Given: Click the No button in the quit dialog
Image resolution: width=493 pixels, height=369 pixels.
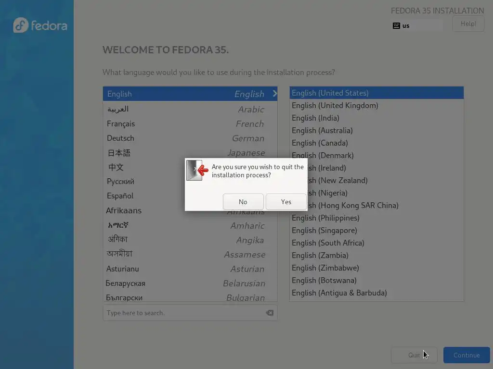Looking at the screenshot, I should click(x=243, y=202).
